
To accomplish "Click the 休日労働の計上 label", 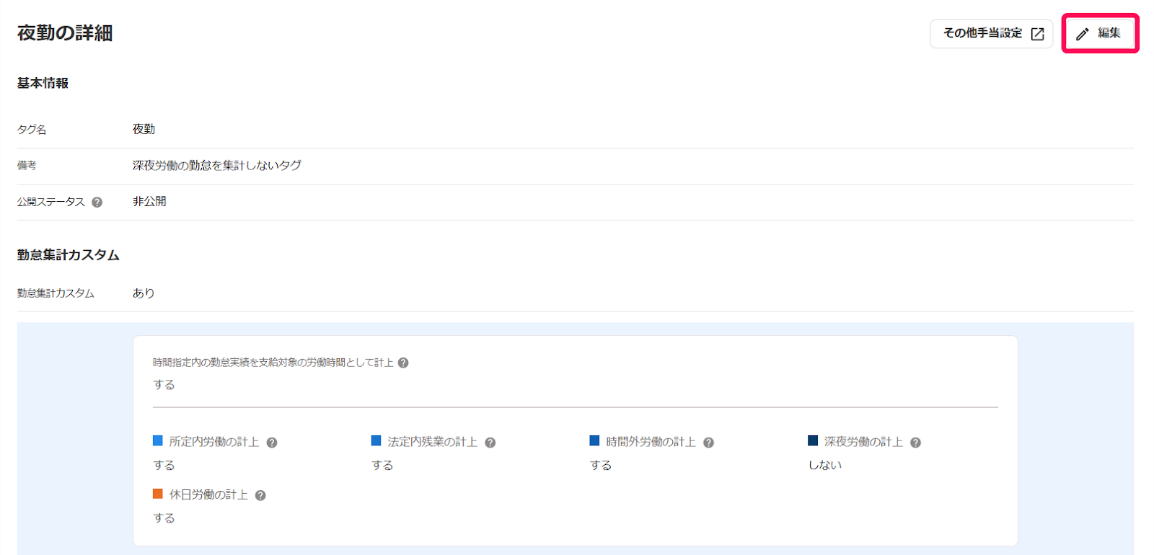I will (208, 494).
